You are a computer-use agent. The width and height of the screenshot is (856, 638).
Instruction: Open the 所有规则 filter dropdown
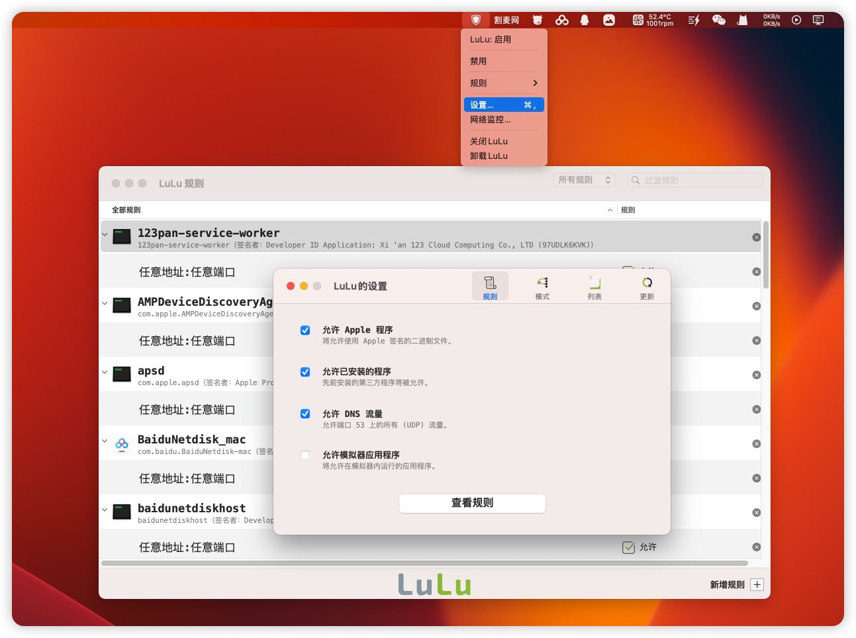(585, 180)
